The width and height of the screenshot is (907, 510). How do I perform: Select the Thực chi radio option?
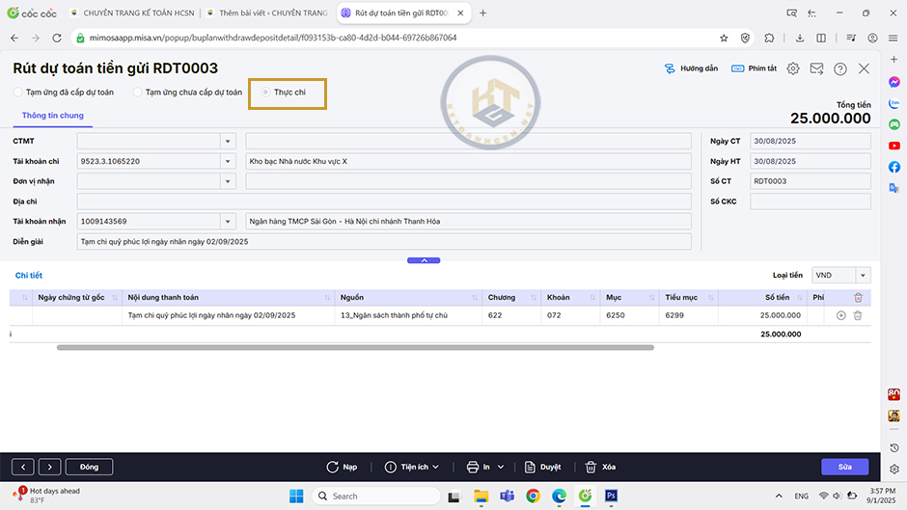tap(266, 93)
